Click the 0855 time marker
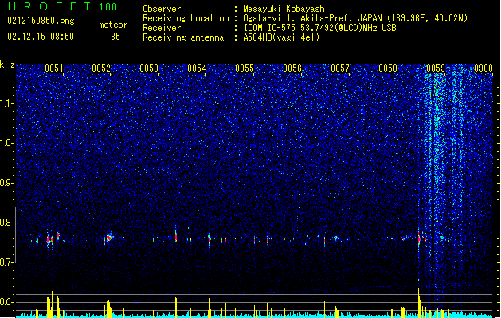The width and height of the screenshot is (501, 318). click(245, 68)
